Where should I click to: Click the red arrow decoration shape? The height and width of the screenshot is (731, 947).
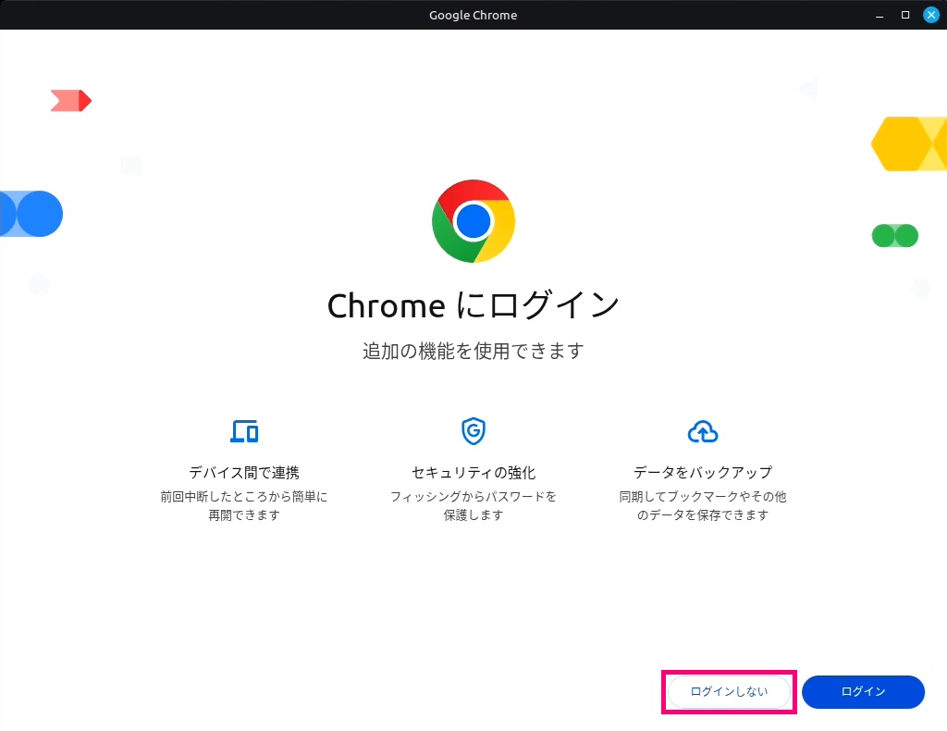coord(71,101)
